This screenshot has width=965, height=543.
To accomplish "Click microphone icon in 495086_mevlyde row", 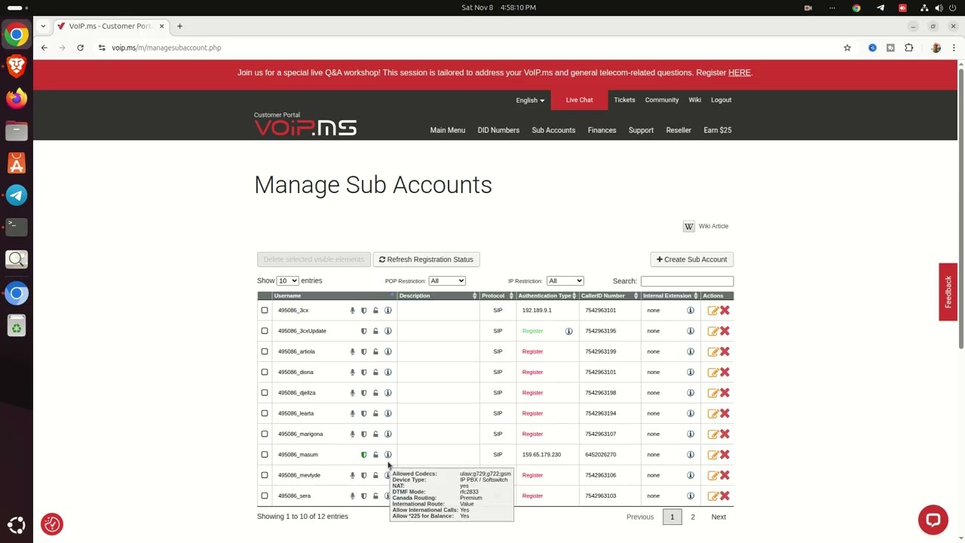I will 352,475.
